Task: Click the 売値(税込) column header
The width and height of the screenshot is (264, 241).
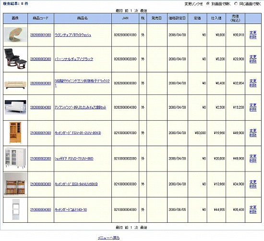Action: pyautogui.click(x=235, y=18)
